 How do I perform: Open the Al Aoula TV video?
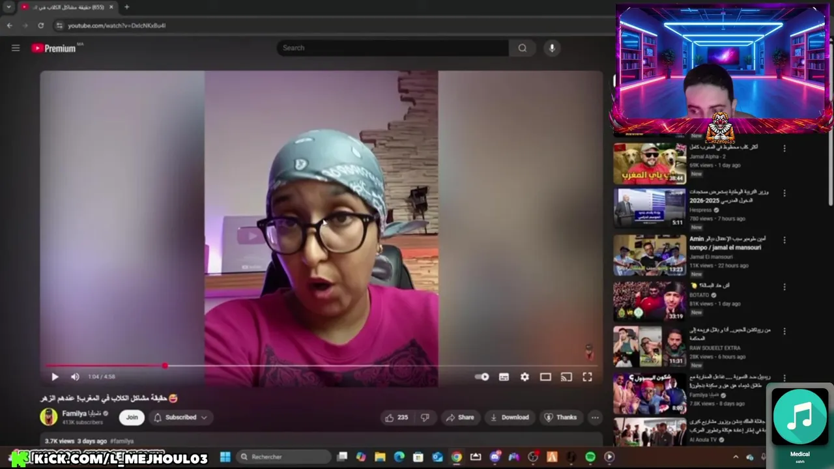tap(650, 431)
